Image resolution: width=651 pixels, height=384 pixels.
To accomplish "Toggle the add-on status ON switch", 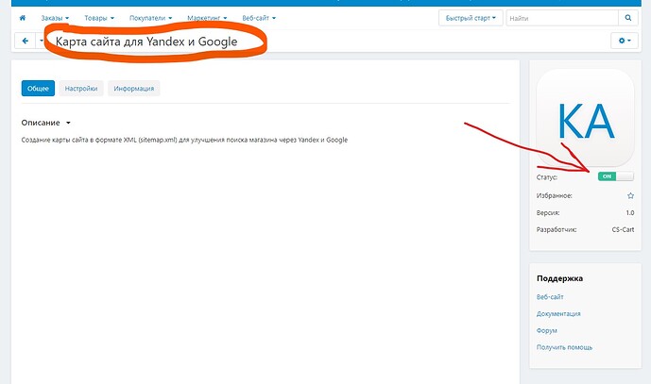I will [x=616, y=176].
